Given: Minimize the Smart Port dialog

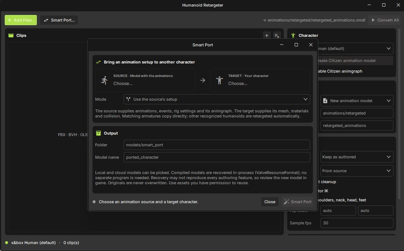Looking at the screenshot, I should tap(281, 45).
